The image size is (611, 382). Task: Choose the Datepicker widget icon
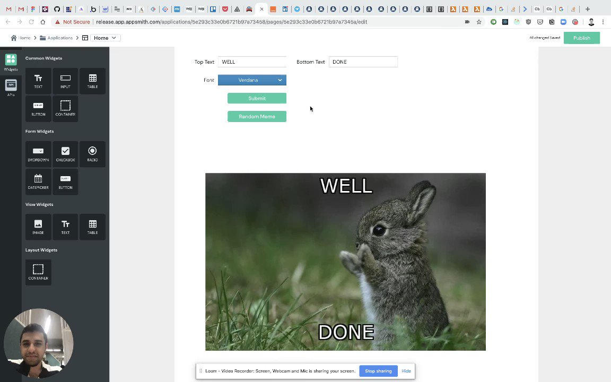click(38, 181)
